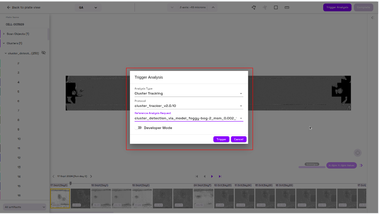Select the 24 Sept Day7 thumbnail
The width and height of the screenshot is (379, 214).
click(x=203, y=198)
